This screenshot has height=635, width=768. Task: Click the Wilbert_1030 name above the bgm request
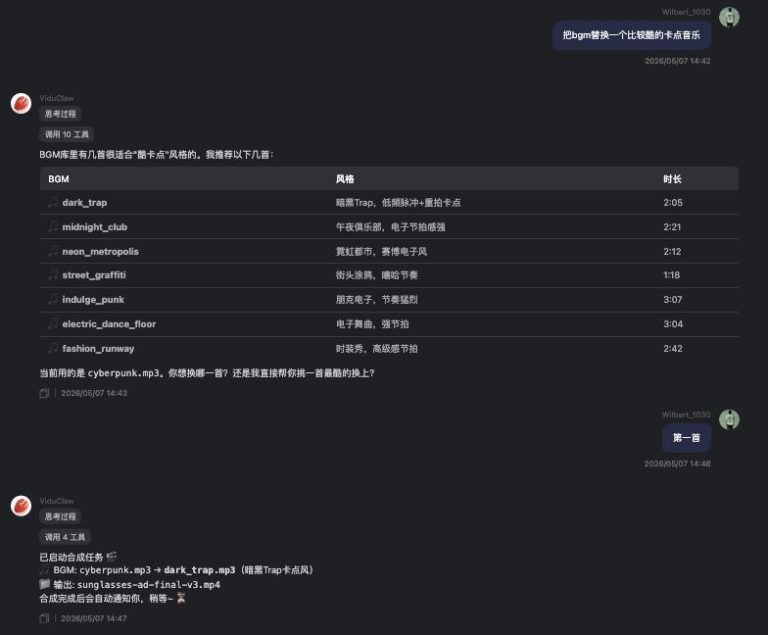tap(686, 12)
